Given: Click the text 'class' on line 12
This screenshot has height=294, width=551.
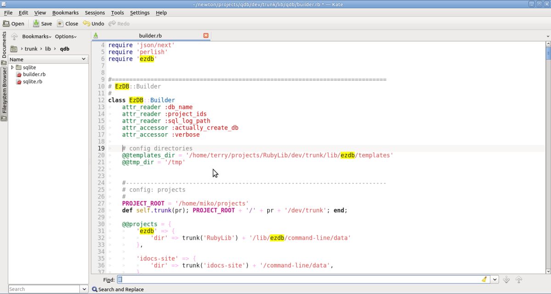Looking at the screenshot, I should click(x=117, y=100).
